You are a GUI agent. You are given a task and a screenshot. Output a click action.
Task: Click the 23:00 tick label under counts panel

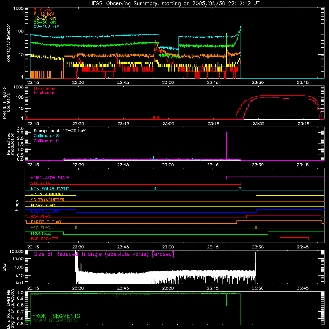(168, 83)
